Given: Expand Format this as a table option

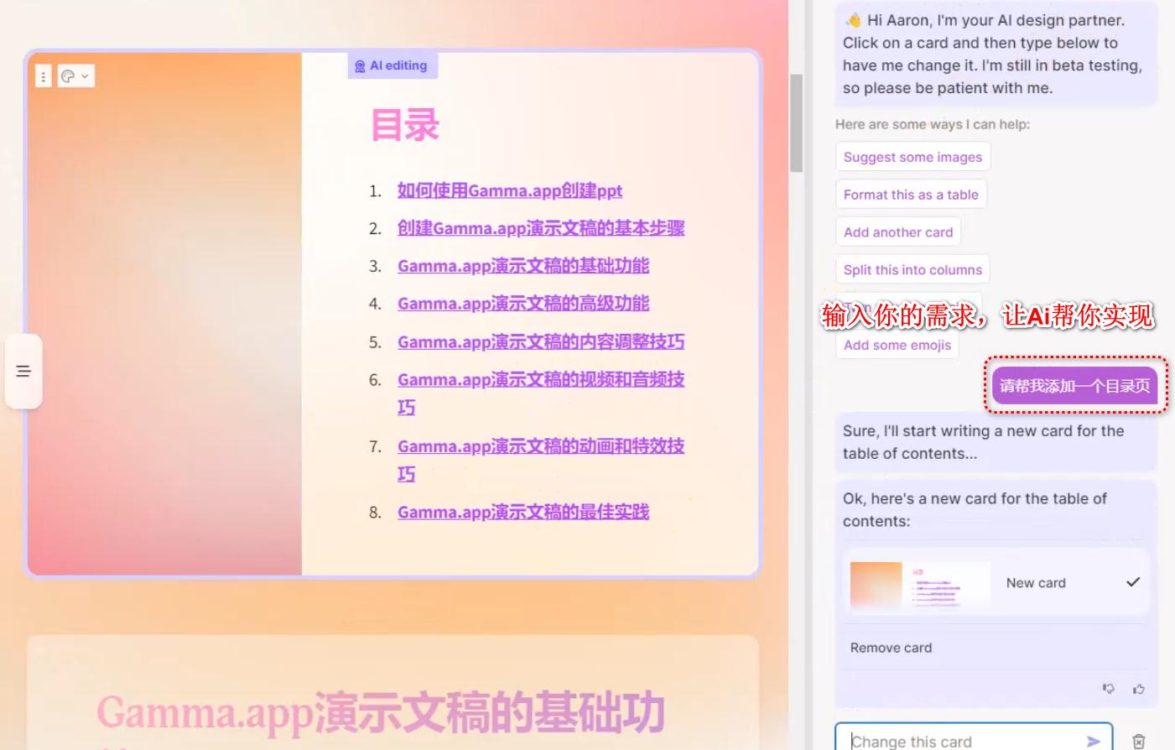Looking at the screenshot, I should pyautogui.click(x=910, y=194).
